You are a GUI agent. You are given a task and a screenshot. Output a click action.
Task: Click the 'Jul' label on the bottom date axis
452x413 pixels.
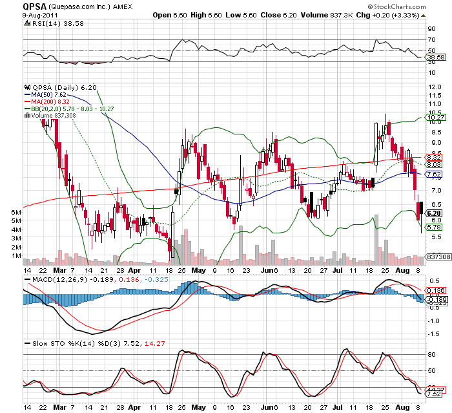(338, 408)
